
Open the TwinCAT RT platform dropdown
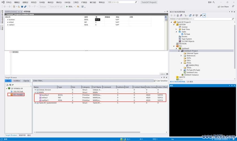pos(57,6)
